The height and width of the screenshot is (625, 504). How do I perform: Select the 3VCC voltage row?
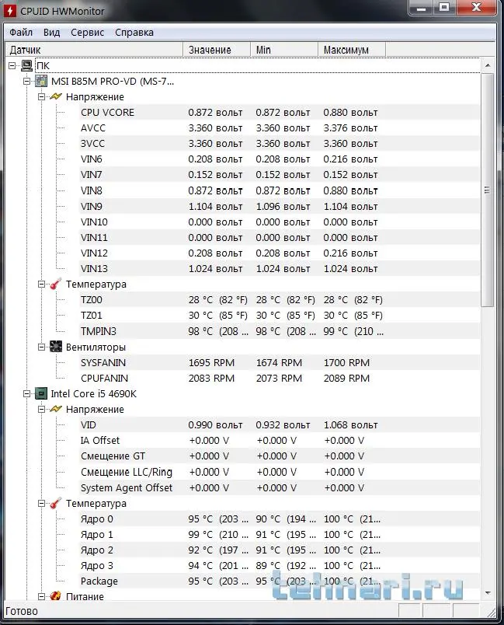click(x=279, y=144)
